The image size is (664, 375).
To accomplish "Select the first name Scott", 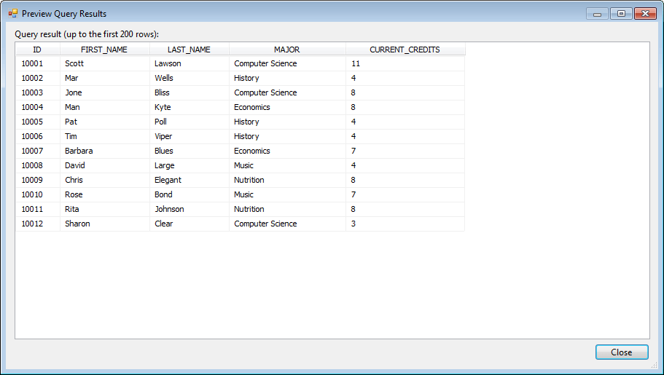I will 105,63.
